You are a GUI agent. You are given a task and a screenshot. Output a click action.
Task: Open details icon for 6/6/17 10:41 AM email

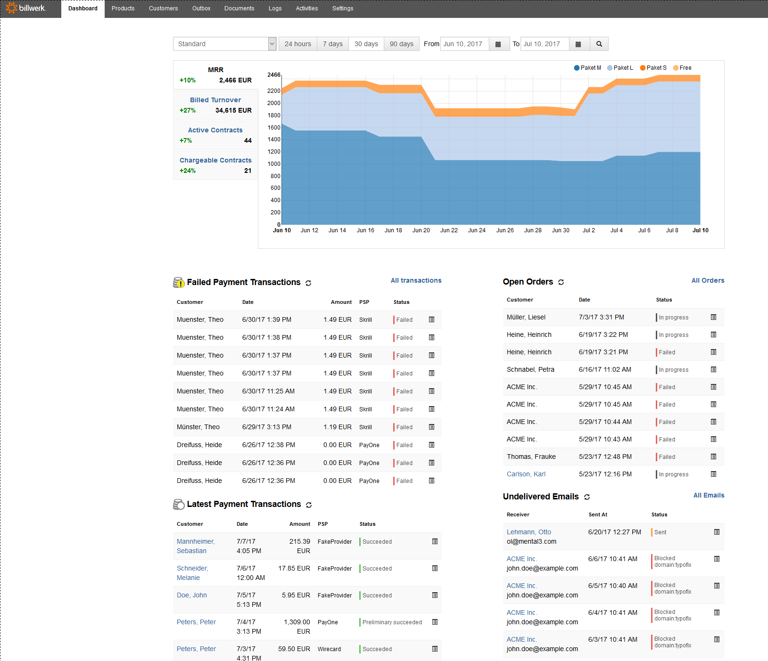pyautogui.click(x=717, y=559)
